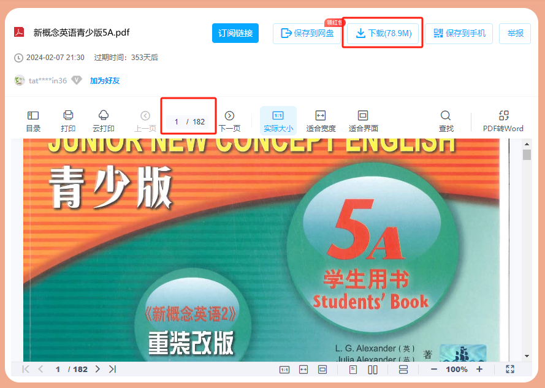Save file with 保存到网盘

[x=307, y=33]
